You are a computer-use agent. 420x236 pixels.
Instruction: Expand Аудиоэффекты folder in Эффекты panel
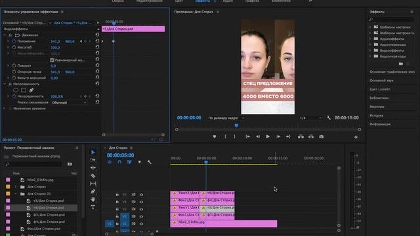click(x=370, y=39)
